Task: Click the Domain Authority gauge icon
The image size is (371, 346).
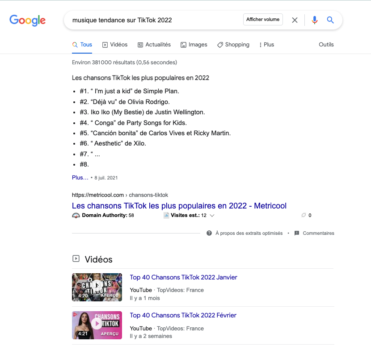Action: (76, 215)
